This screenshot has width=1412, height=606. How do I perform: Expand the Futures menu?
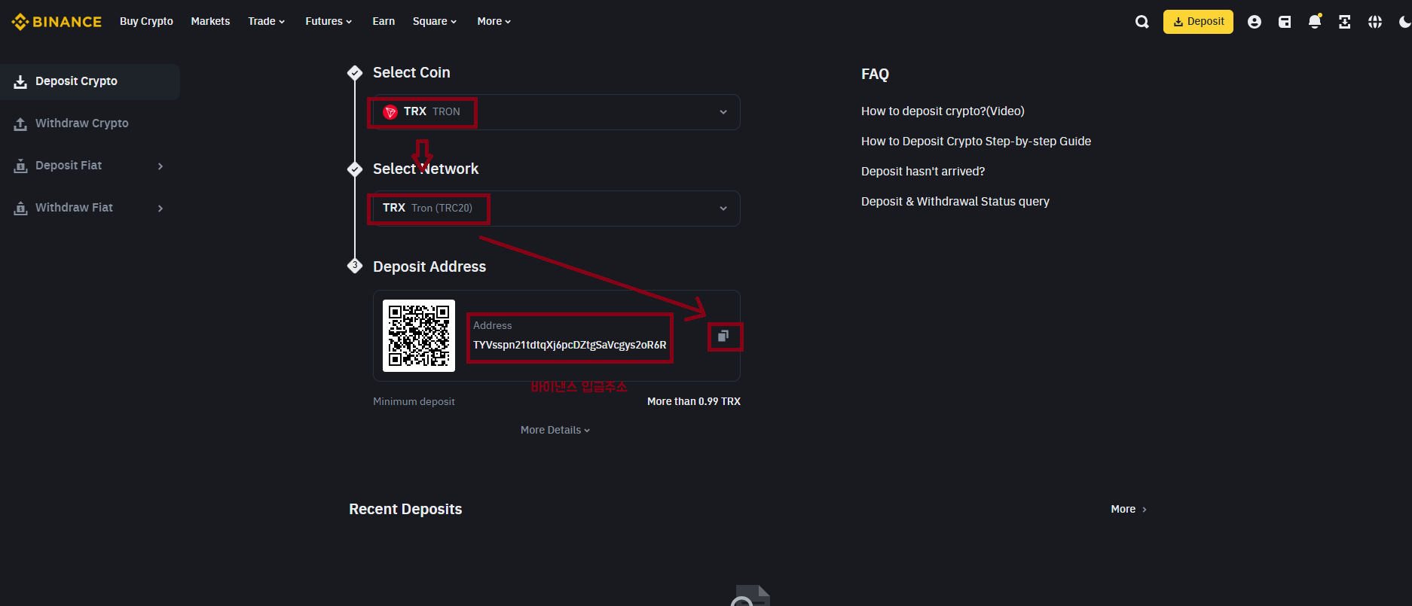(x=329, y=21)
